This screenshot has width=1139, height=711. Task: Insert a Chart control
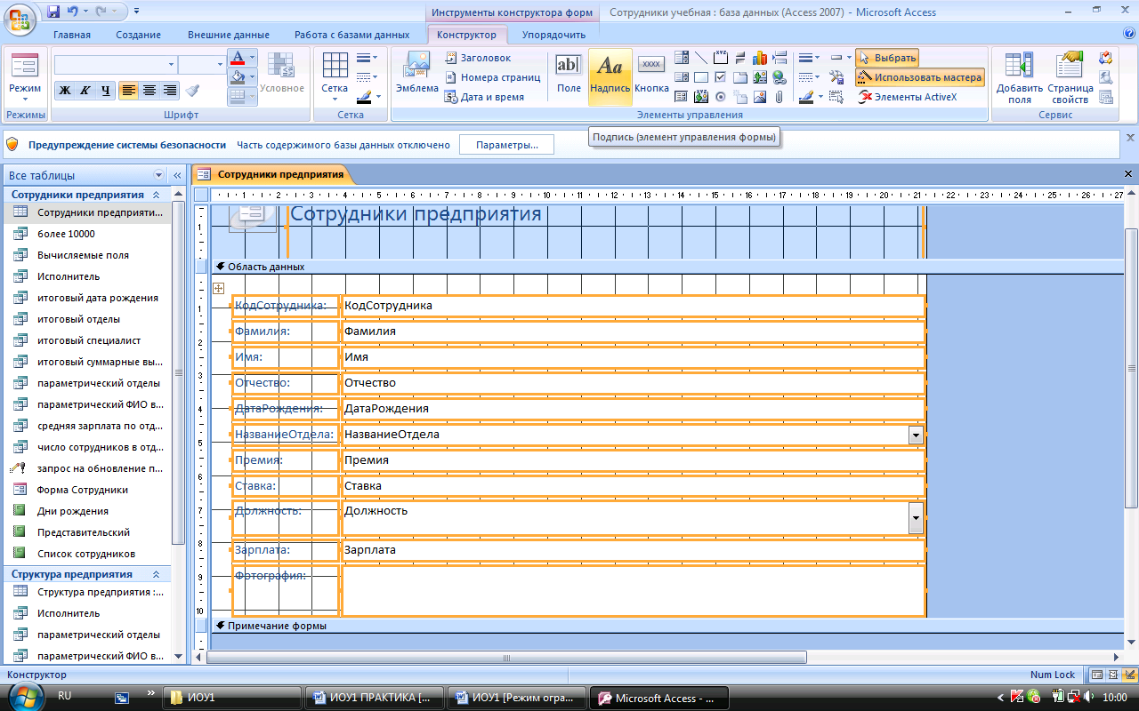(x=760, y=58)
